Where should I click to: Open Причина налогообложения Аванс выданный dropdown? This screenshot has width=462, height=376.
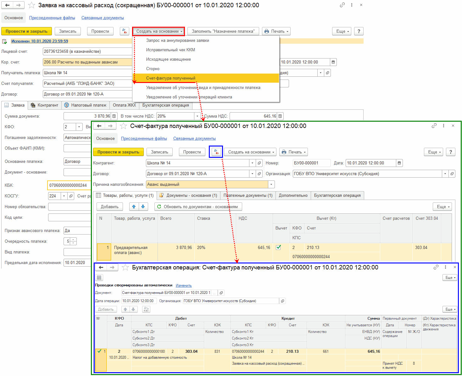click(x=271, y=185)
